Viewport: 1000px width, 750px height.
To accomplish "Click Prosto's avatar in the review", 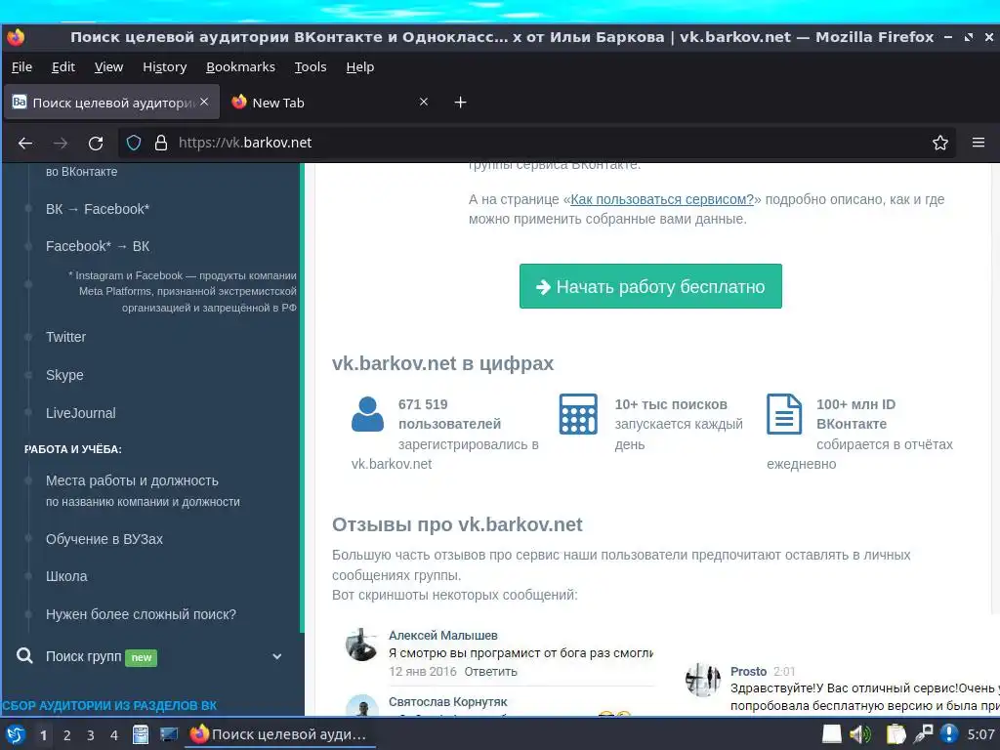I will coord(702,680).
